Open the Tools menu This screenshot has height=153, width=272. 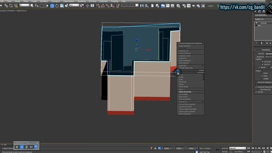[x=9, y=1]
